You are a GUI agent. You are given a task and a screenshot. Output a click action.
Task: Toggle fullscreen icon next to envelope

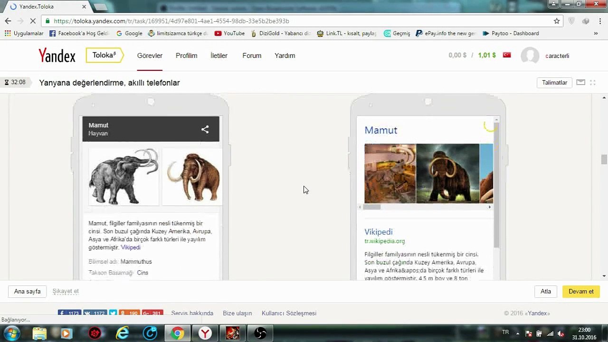pyautogui.click(x=593, y=82)
